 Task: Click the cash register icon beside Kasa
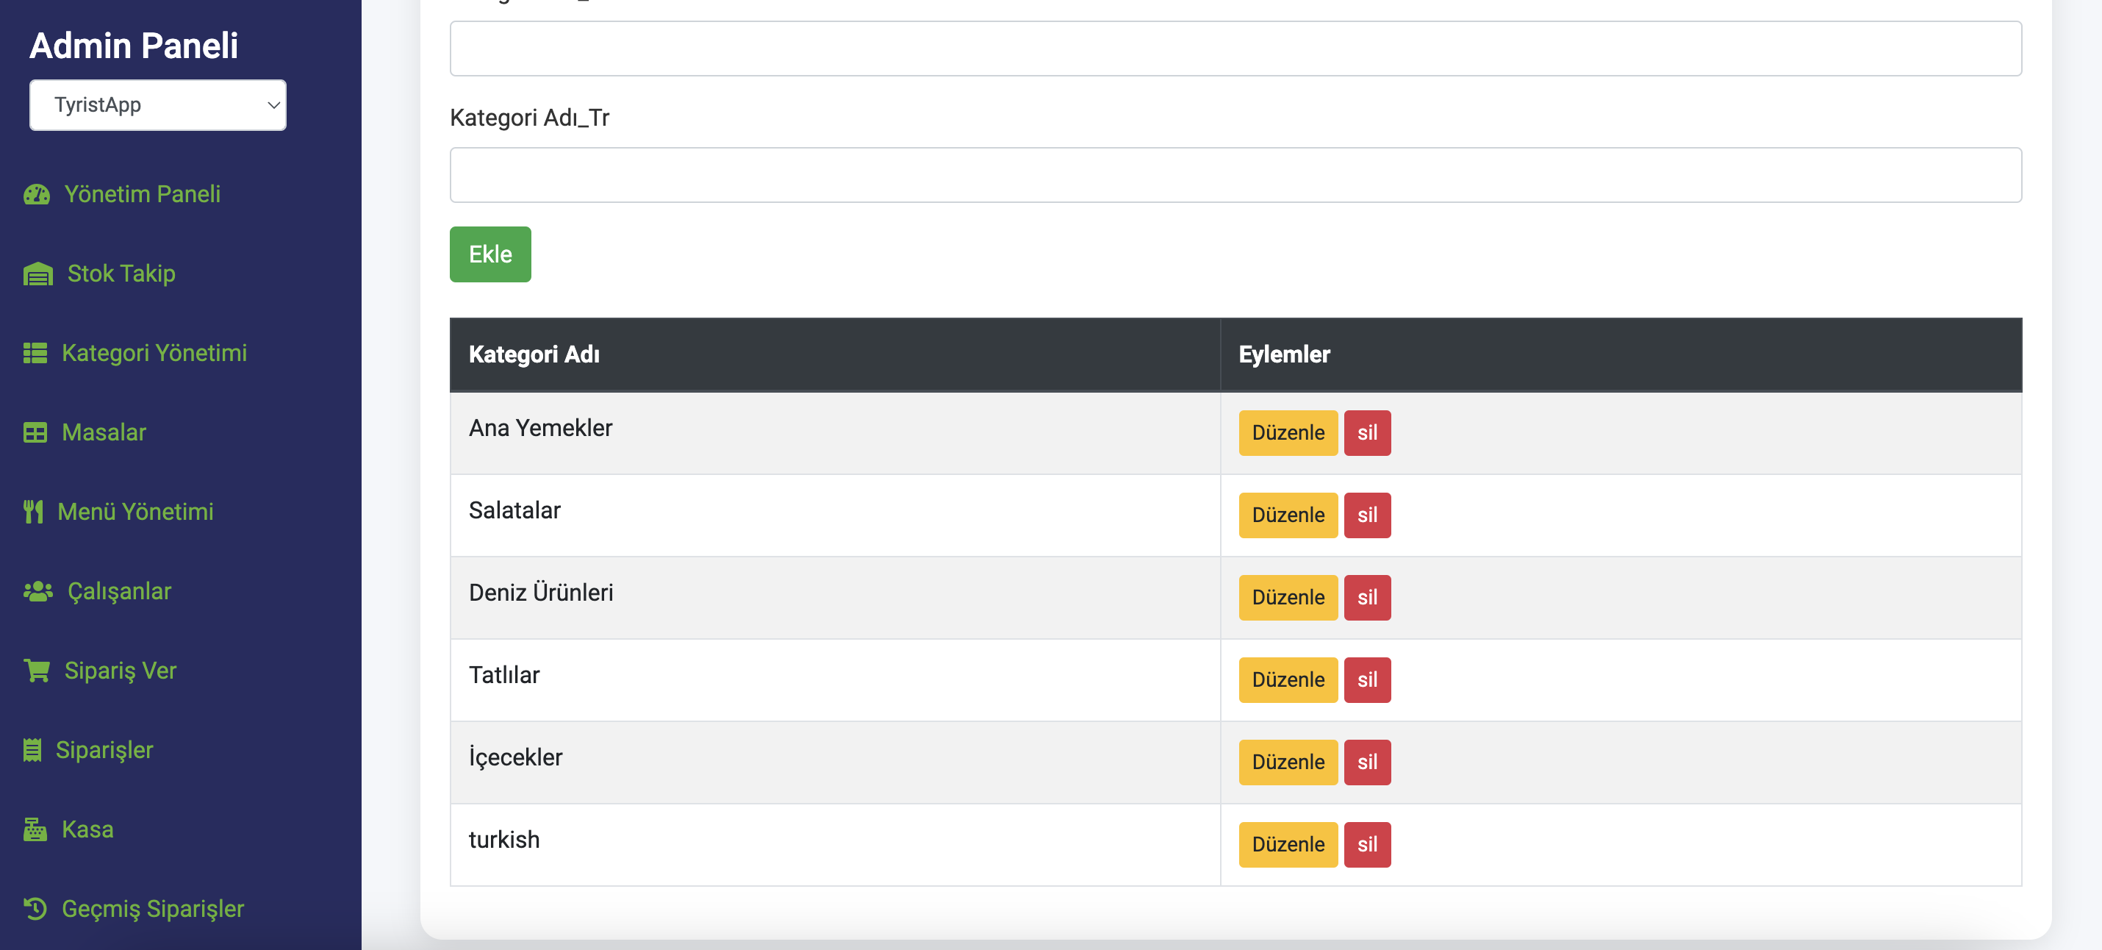35,829
